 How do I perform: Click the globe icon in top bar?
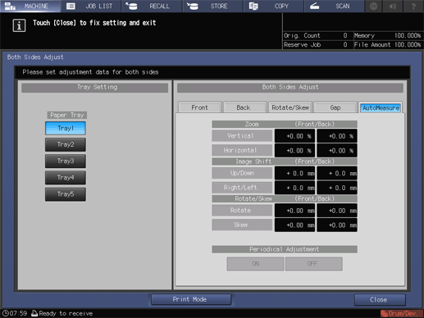pyautogui.click(x=374, y=6)
